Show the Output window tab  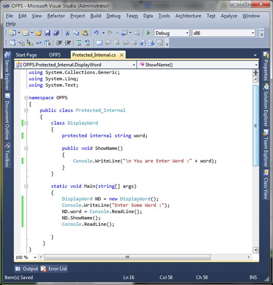[x=27, y=269]
